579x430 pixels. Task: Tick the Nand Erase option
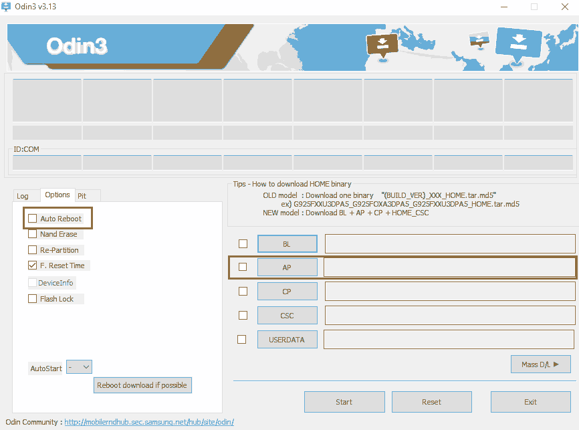point(33,234)
